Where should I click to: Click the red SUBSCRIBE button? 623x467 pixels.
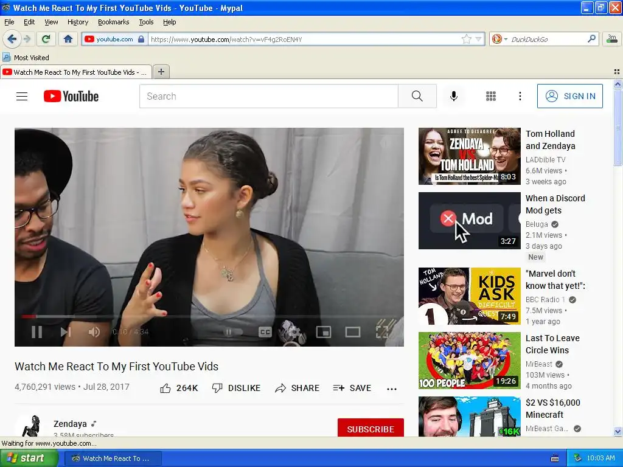click(x=371, y=428)
